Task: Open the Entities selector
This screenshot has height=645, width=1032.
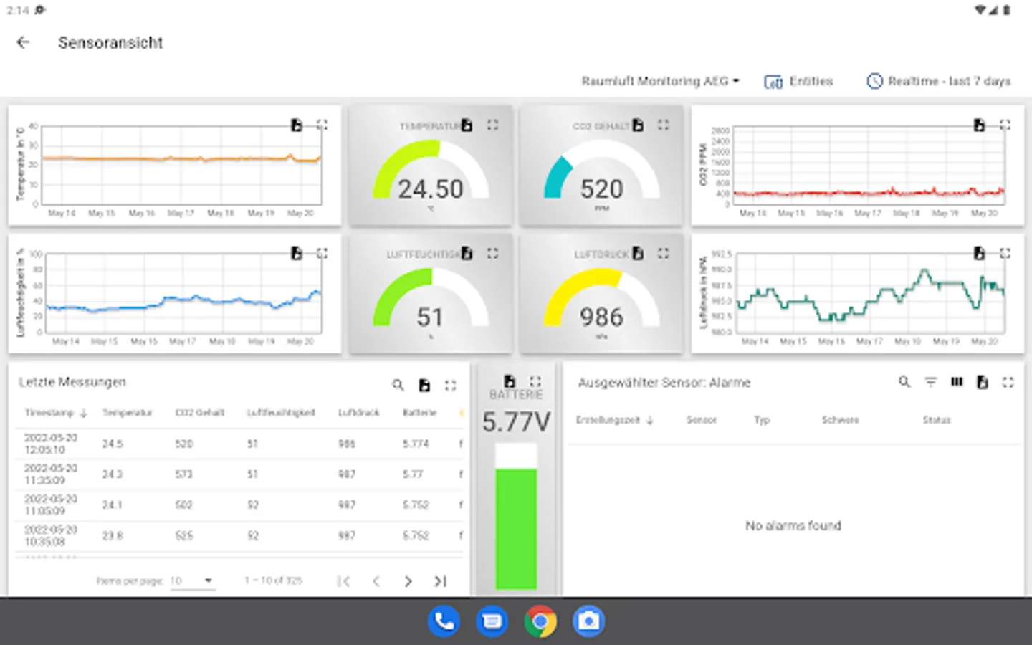Action: 798,81
